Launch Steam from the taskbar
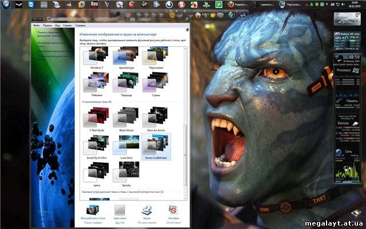This screenshot has height=229, width=366. point(18,5)
